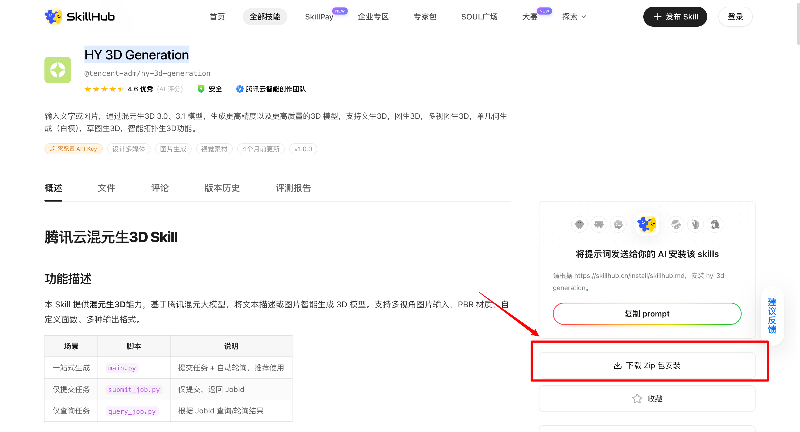
Task: Click 下载 Zip 包安装 button
Action: click(647, 366)
